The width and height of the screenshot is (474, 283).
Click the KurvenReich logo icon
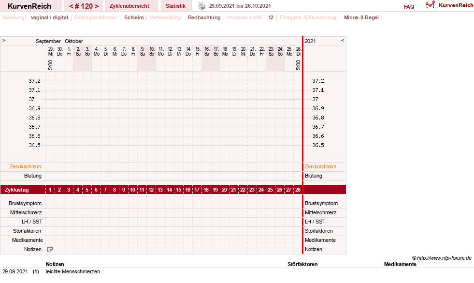click(x=430, y=5)
